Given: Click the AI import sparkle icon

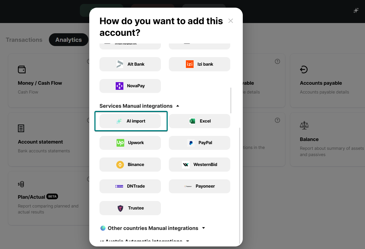Looking at the screenshot, I should pos(119,121).
